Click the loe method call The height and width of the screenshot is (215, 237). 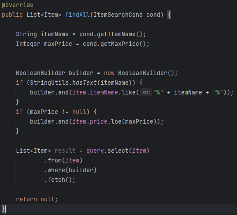pos(116,121)
